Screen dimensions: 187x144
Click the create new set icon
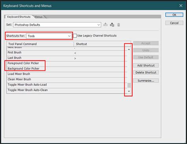click(112, 24)
